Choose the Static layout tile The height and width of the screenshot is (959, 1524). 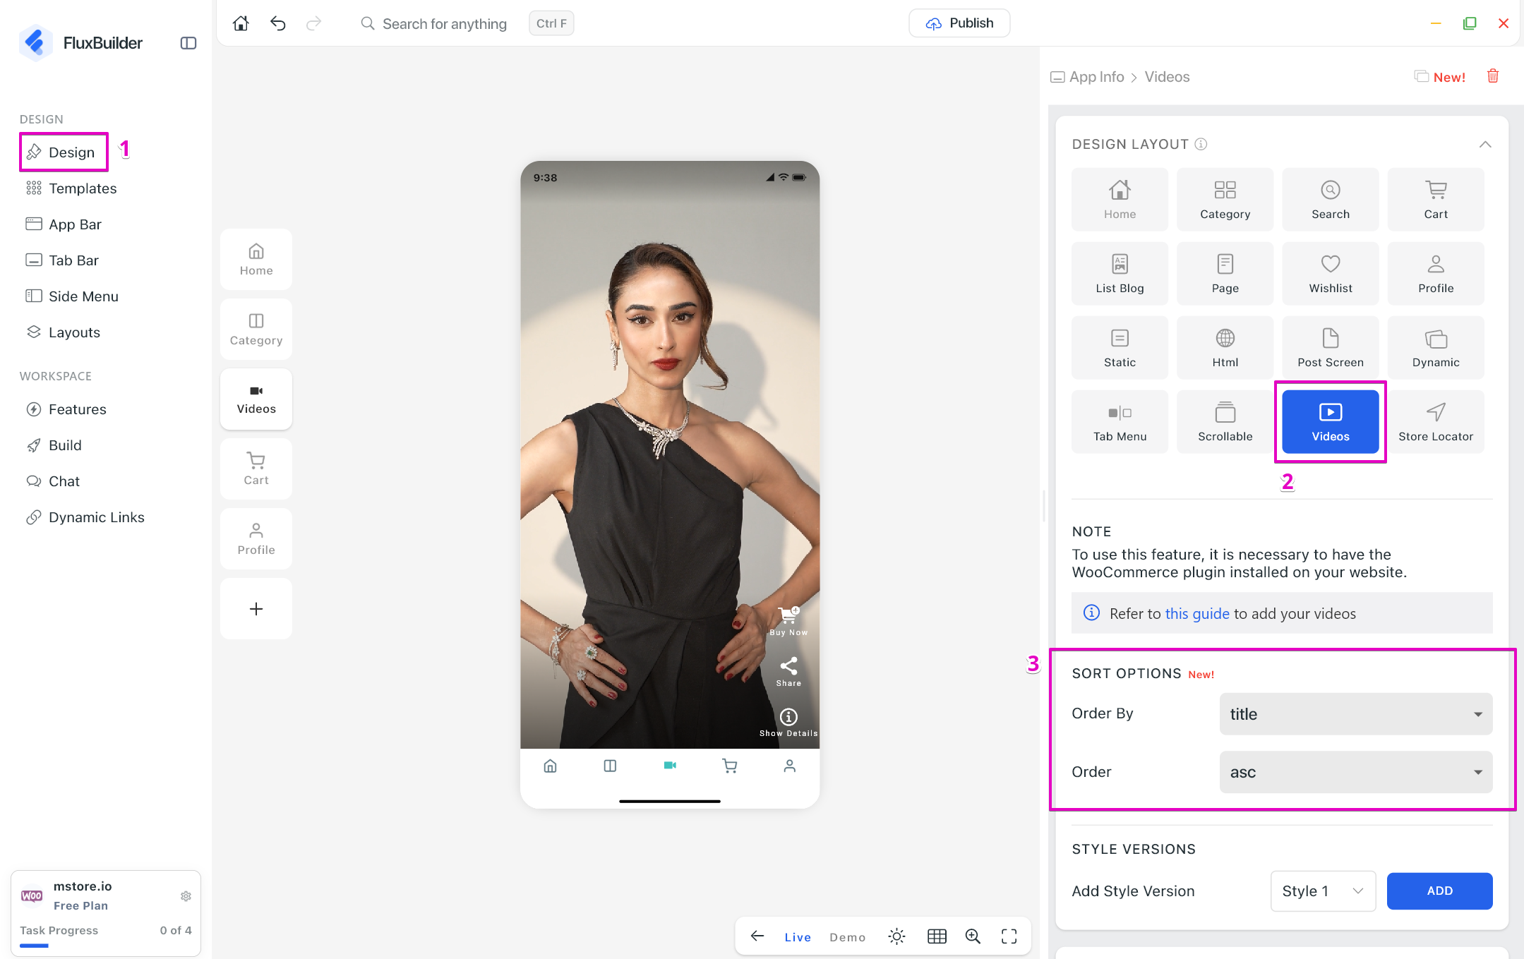[x=1120, y=347]
